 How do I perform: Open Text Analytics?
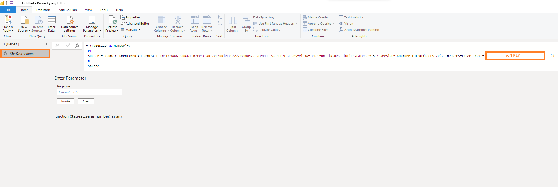351,17
